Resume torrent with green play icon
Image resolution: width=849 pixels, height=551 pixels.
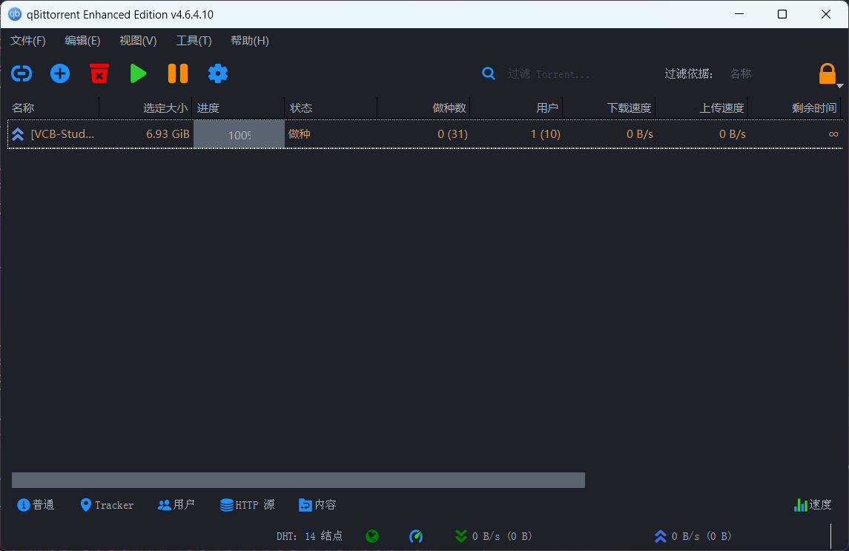[x=138, y=73]
